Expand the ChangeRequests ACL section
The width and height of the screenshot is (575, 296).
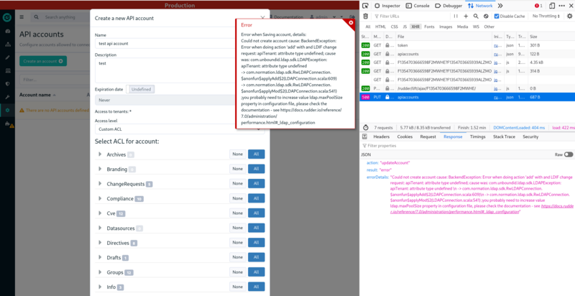tap(100, 183)
